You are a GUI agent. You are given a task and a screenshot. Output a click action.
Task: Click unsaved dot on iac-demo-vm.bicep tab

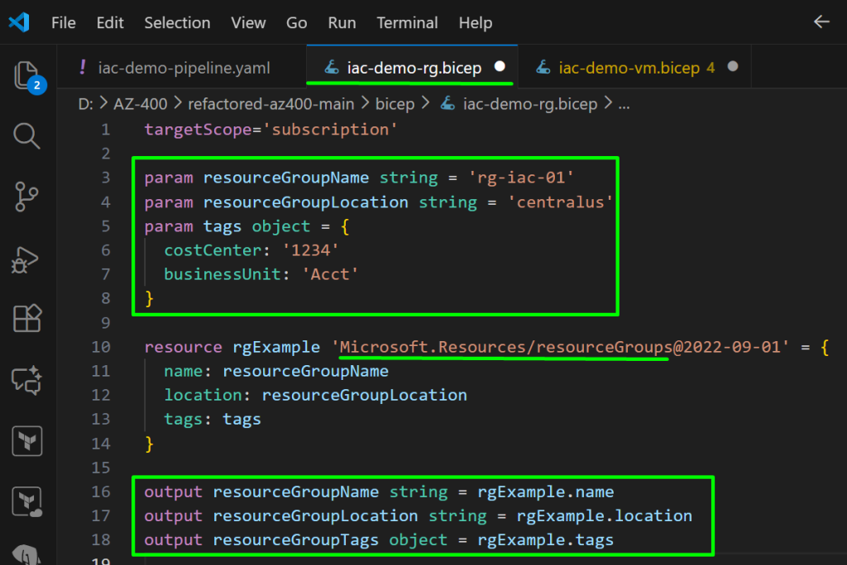(733, 68)
